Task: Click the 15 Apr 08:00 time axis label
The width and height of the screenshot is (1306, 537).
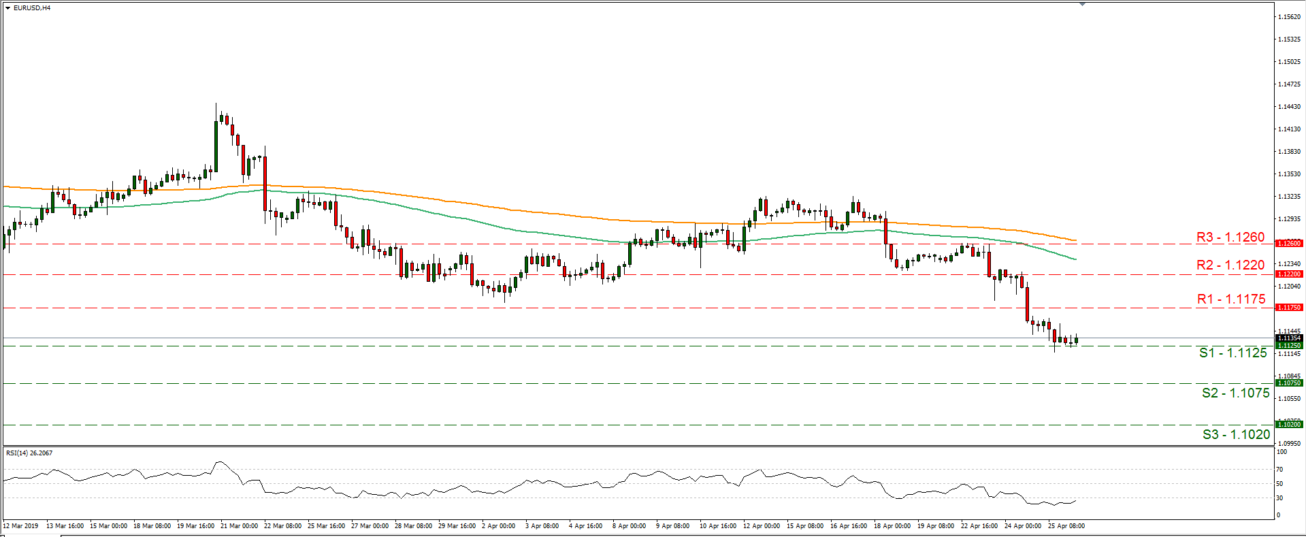Action: [x=806, y=526]
